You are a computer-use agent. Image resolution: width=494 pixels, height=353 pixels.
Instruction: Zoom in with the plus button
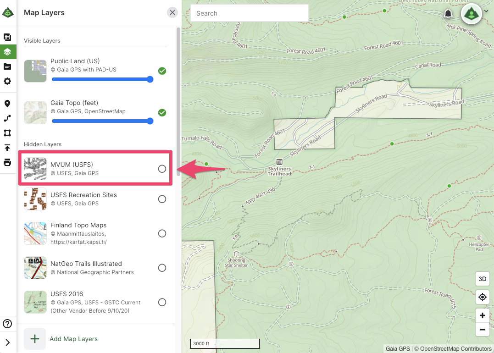[x=483, y=315]
